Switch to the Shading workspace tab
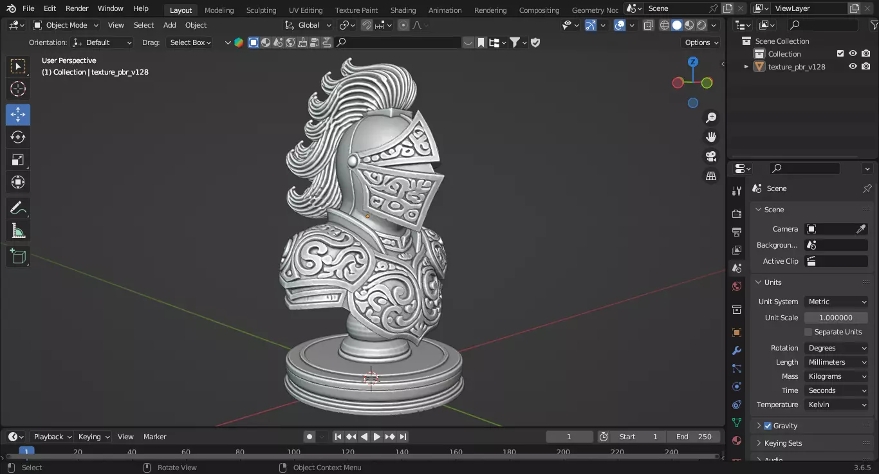This screenshot has width=879, height=474. click(403, 10)
